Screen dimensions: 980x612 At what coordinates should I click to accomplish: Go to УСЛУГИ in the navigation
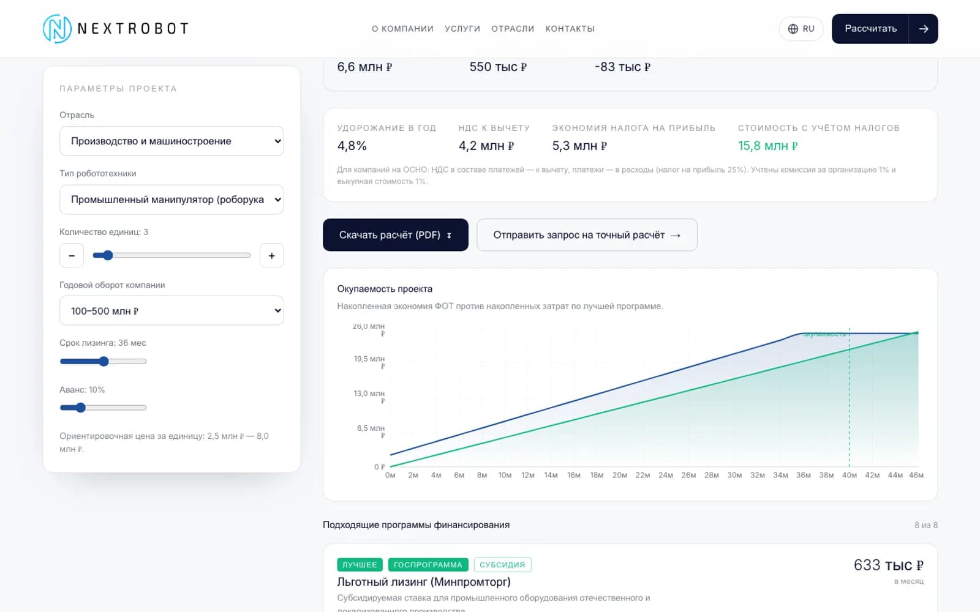point(462,29)
